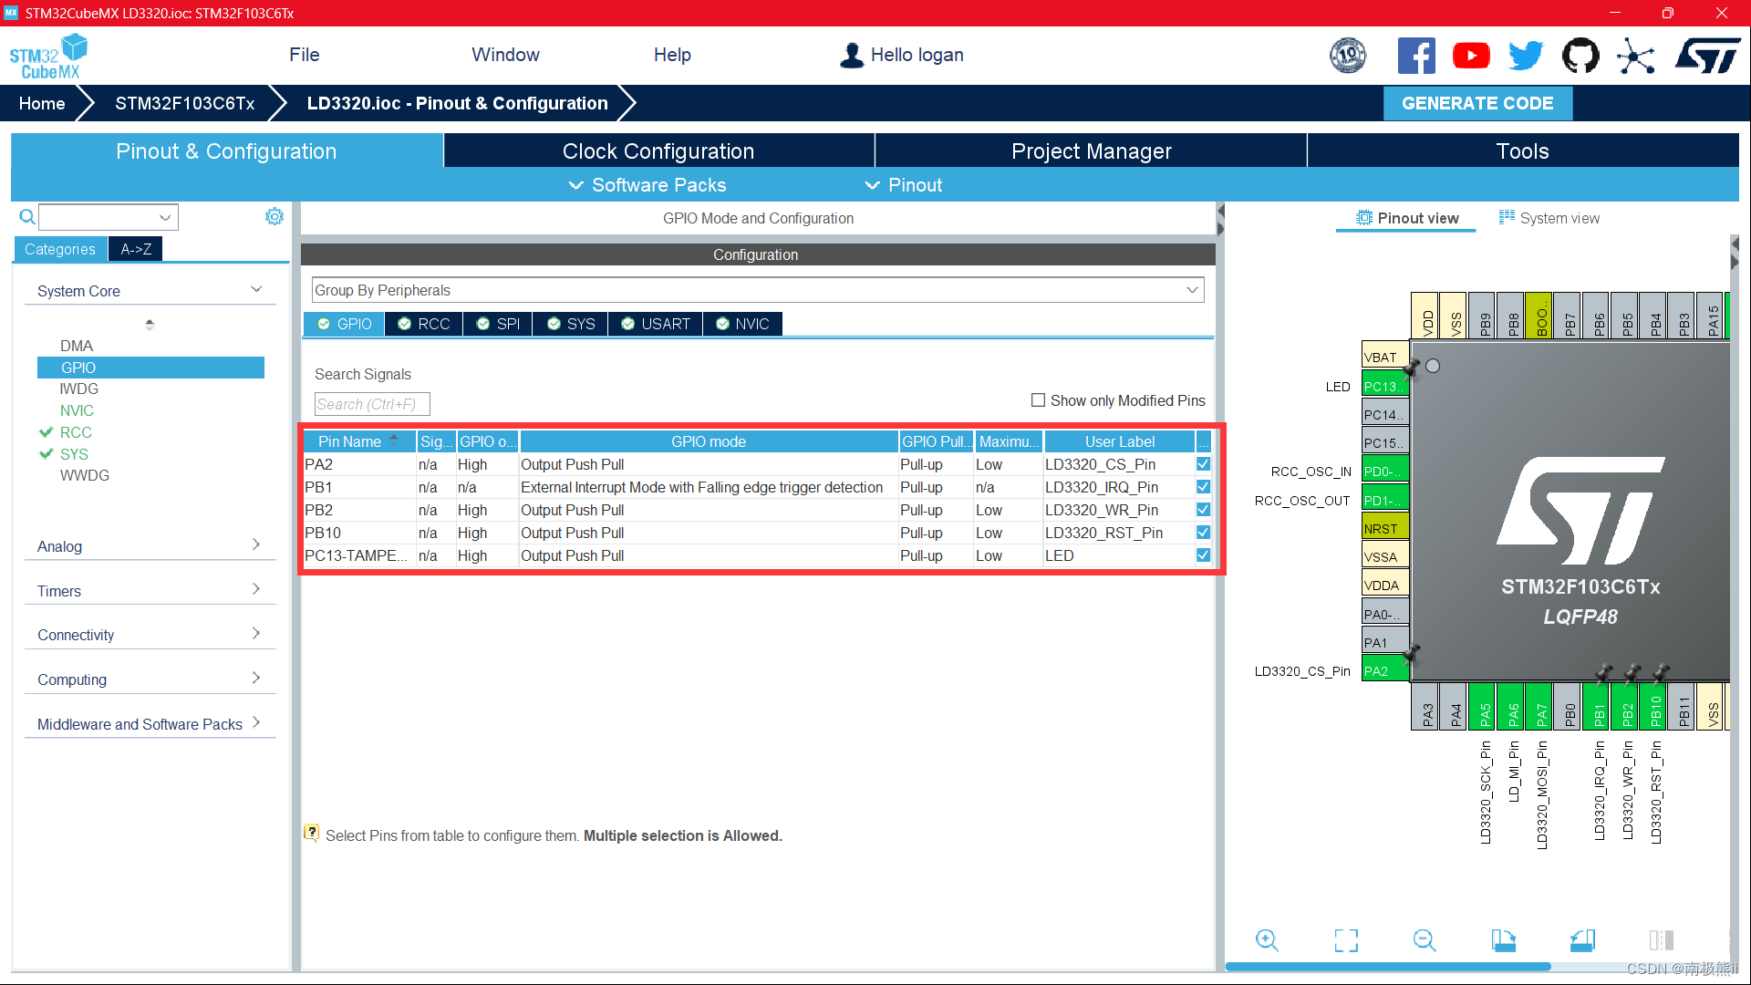1751x985 pixels.
Task: Click the fit-to-screen pinout icon
Action: (x=1346, y=940)
